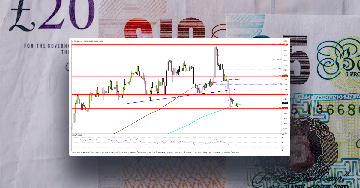Click the current price tag on right axis
This screenshot has width=360, height=188.
tap(284, 102)
